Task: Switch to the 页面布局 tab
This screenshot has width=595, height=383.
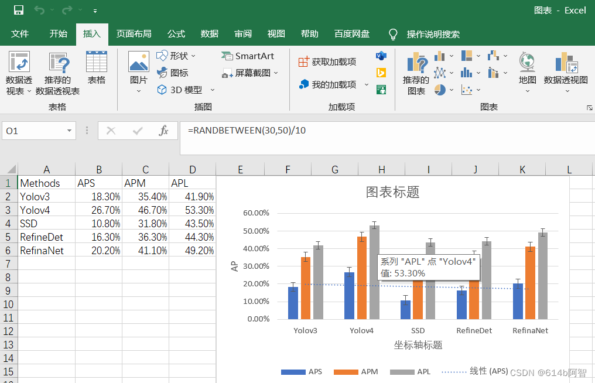Action: pyautogui.click(x=134, y=34)
